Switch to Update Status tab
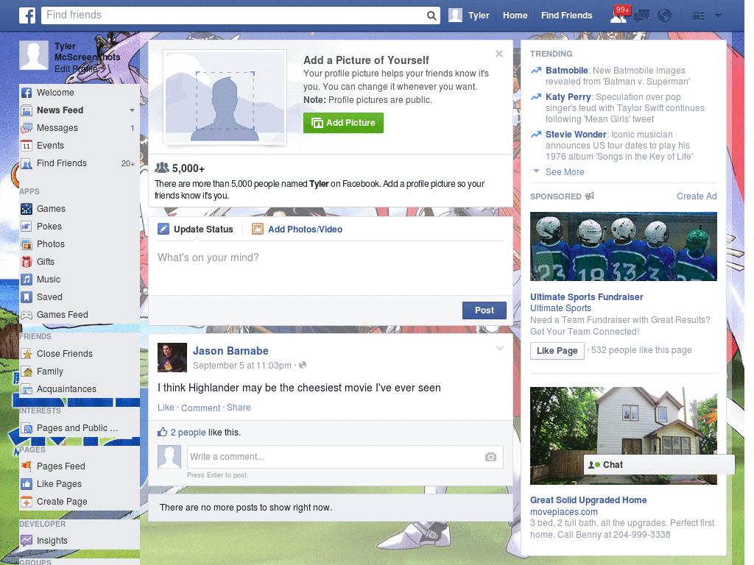This screenshot has height=565, width=754. [195, 230]
